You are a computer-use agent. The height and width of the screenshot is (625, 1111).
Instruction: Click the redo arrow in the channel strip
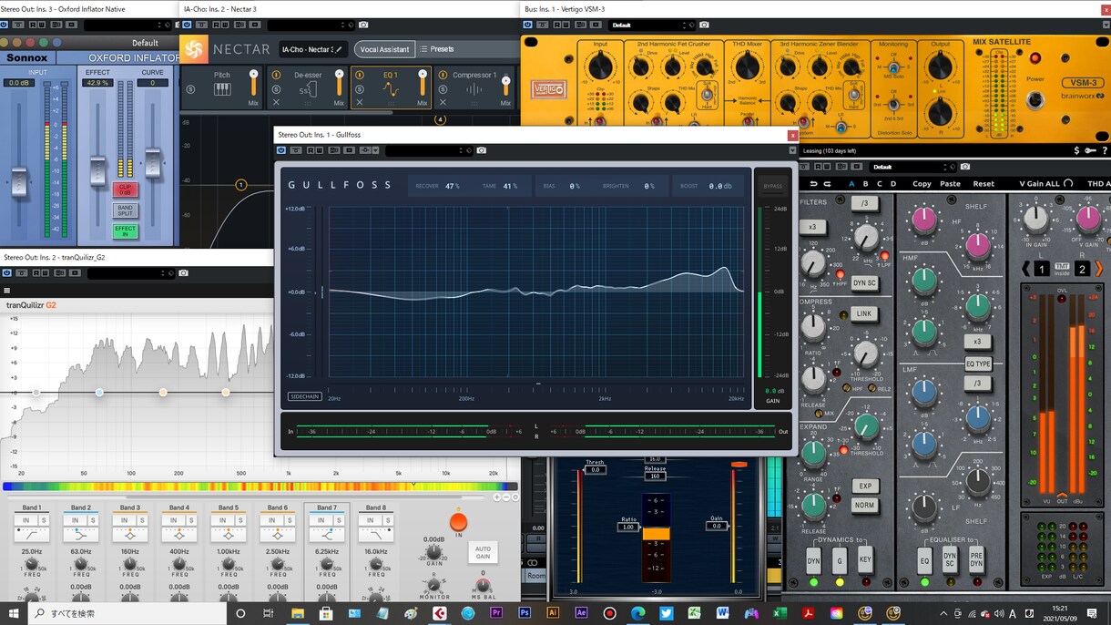pyautogui.click(x=827, y=184)
